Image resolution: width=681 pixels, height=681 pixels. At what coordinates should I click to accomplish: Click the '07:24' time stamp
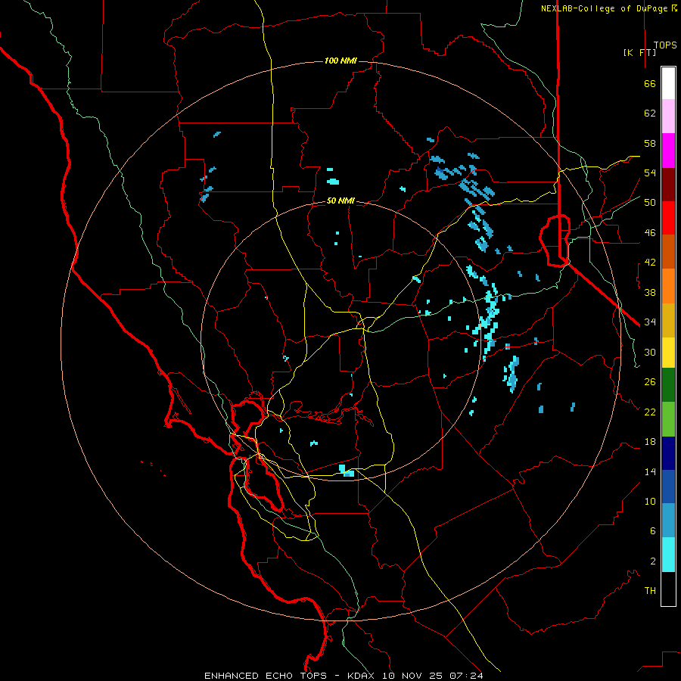tap(466, 676)
